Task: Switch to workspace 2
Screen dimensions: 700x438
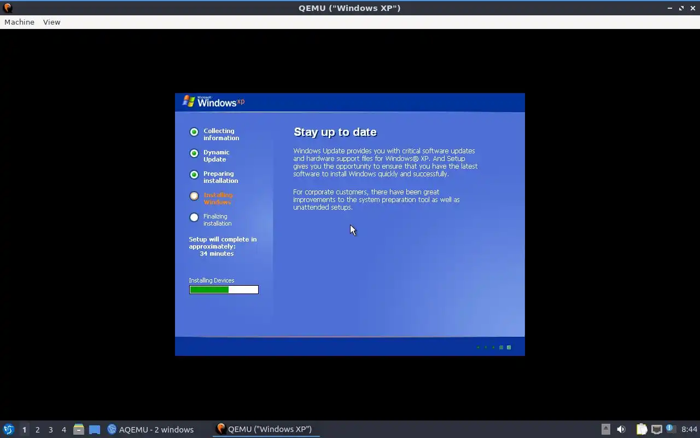Action: coord(37,429)
